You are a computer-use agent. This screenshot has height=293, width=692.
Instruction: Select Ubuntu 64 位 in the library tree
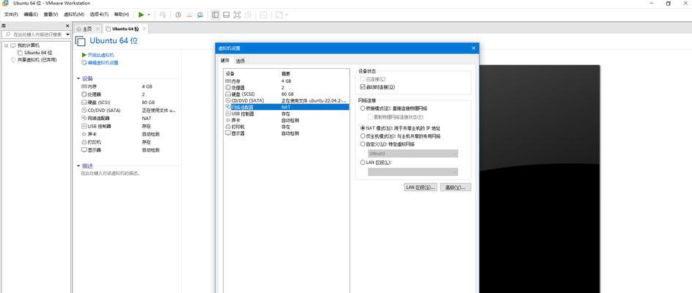tap(38, 53)
